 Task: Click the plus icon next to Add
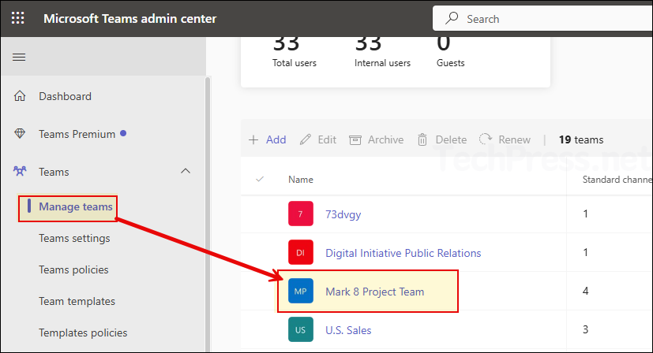253,139
